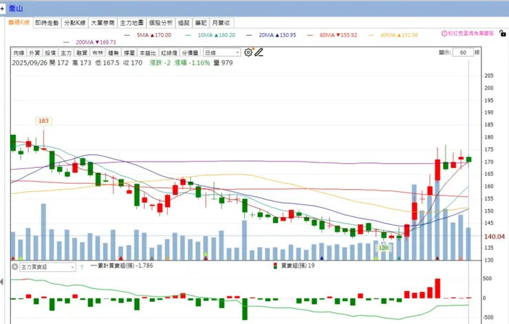This screenshot has height=324, width=509.
Task: Select the pencil drawing tool icon
Action: point(259,52)
